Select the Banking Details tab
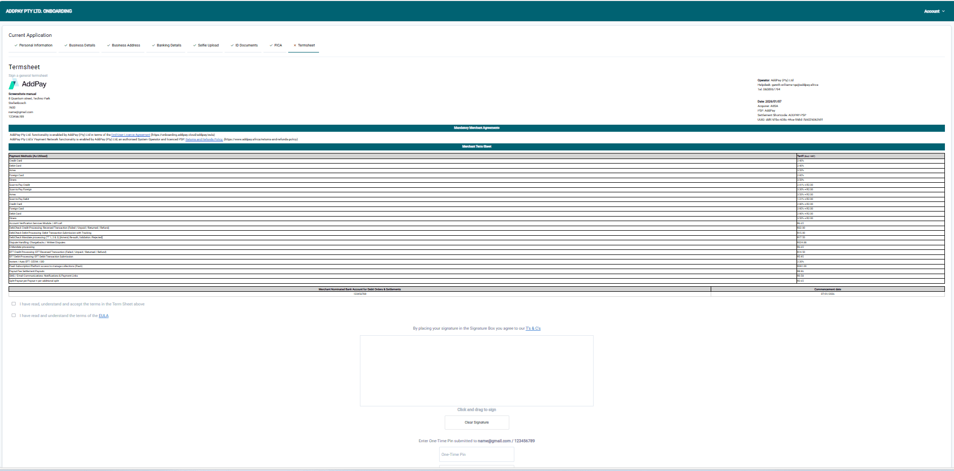This screenshot has height=471, width=954. click(x=167, y=45)
